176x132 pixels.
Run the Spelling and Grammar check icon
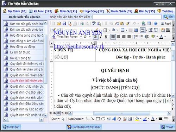(94, 24)
